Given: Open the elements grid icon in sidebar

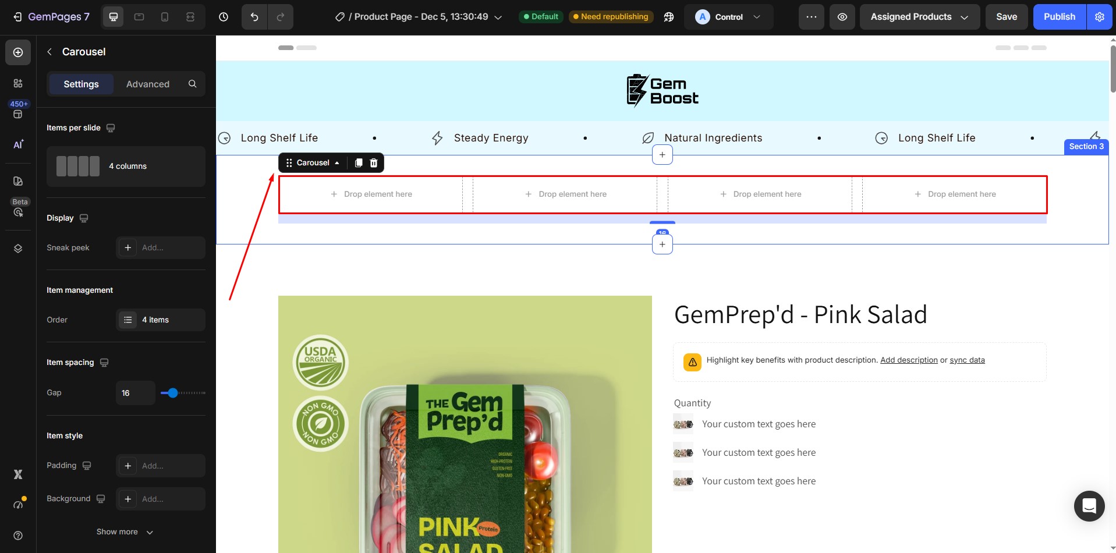Looking at the screenshot, I should 18,83.
